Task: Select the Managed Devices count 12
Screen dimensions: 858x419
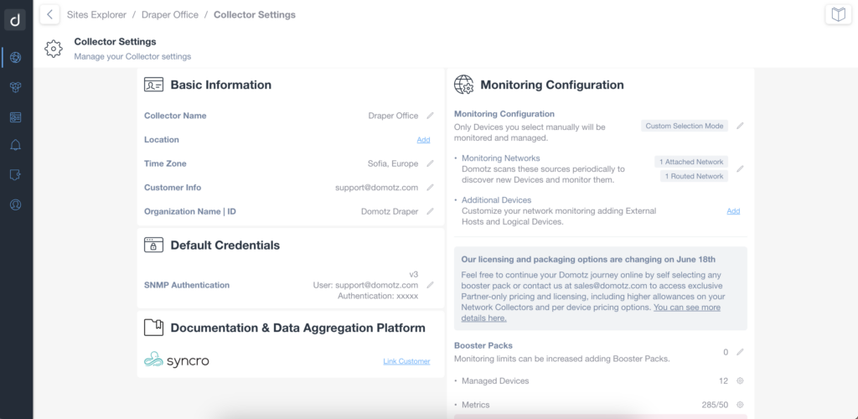Action: tap(723, 380)
